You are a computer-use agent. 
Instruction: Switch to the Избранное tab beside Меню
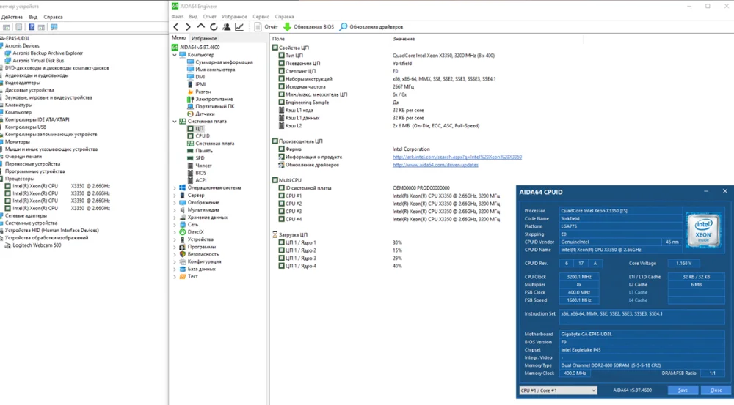click(x=204, y=38)
